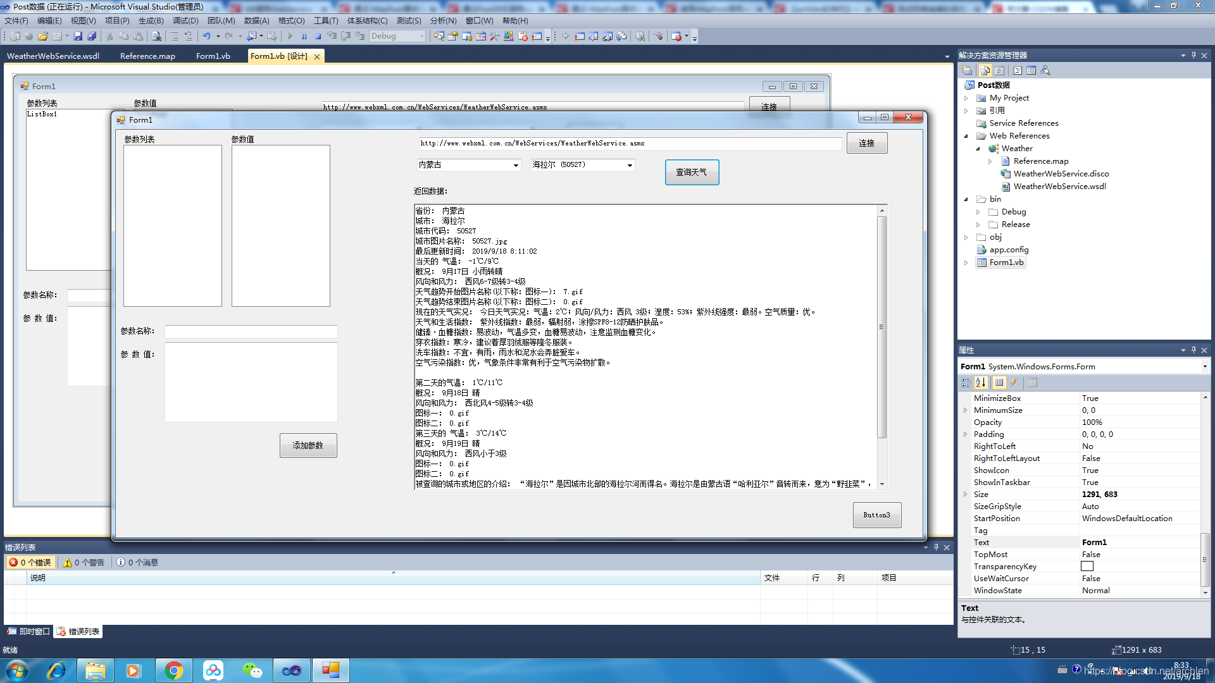This screenshot has height=683, width=1215.
Task: Sort properties with the Alphabetical A-Z icon
Action: [x=981, y=383]
